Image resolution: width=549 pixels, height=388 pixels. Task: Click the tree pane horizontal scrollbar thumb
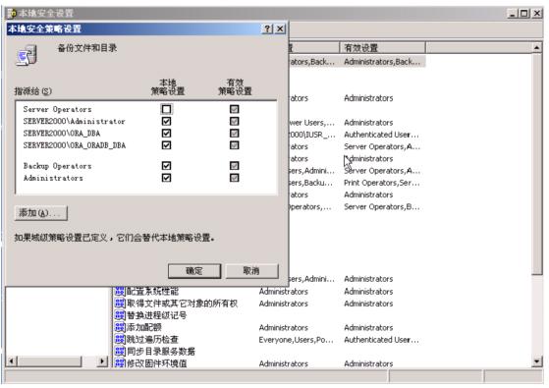(49, 361)
